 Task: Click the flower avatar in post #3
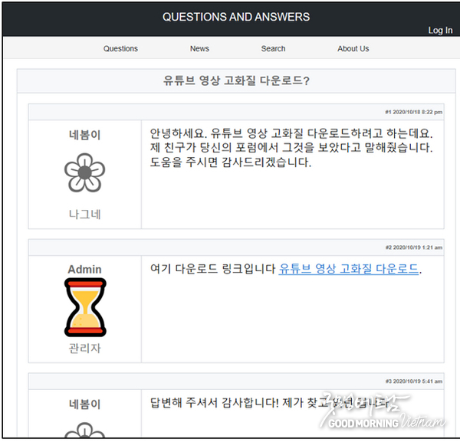(85, 430)
